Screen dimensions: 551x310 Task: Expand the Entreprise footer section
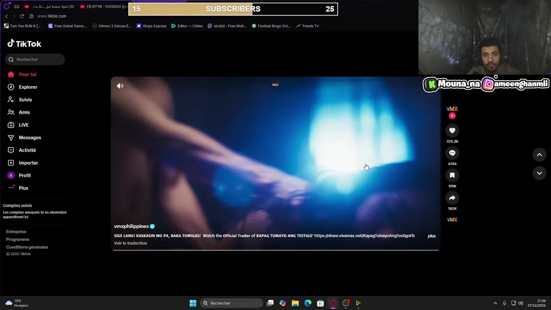pyautogui.click(x=16, y=232)
